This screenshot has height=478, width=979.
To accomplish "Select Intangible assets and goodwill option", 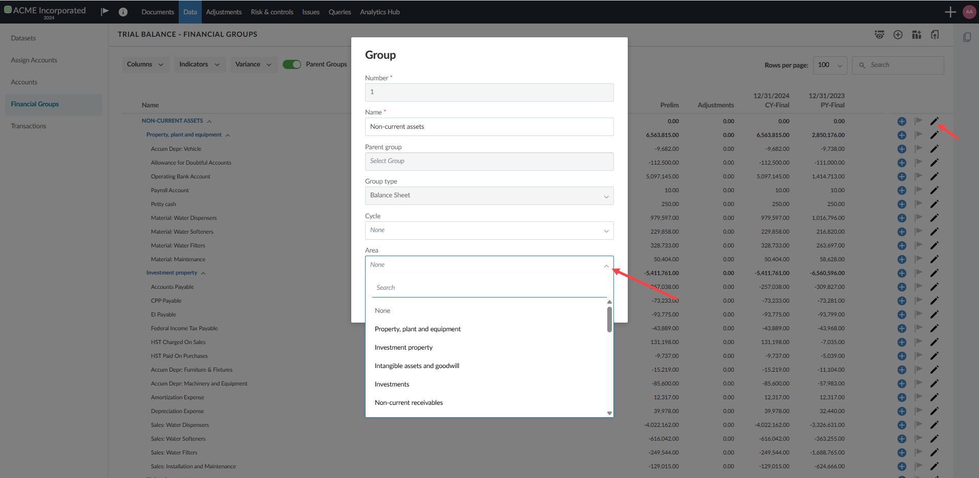I will pyautogui.click(x=417, y=366).
